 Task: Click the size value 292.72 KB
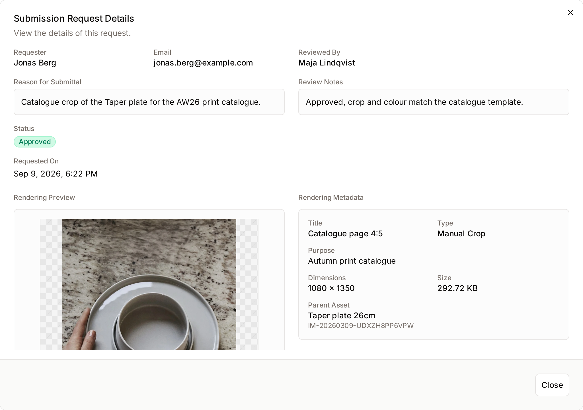click(457, 288)
